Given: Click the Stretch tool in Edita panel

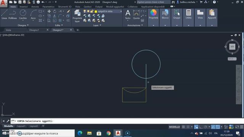Looking at the screenshot, I should pyautogui.click(x=49, y=20).
